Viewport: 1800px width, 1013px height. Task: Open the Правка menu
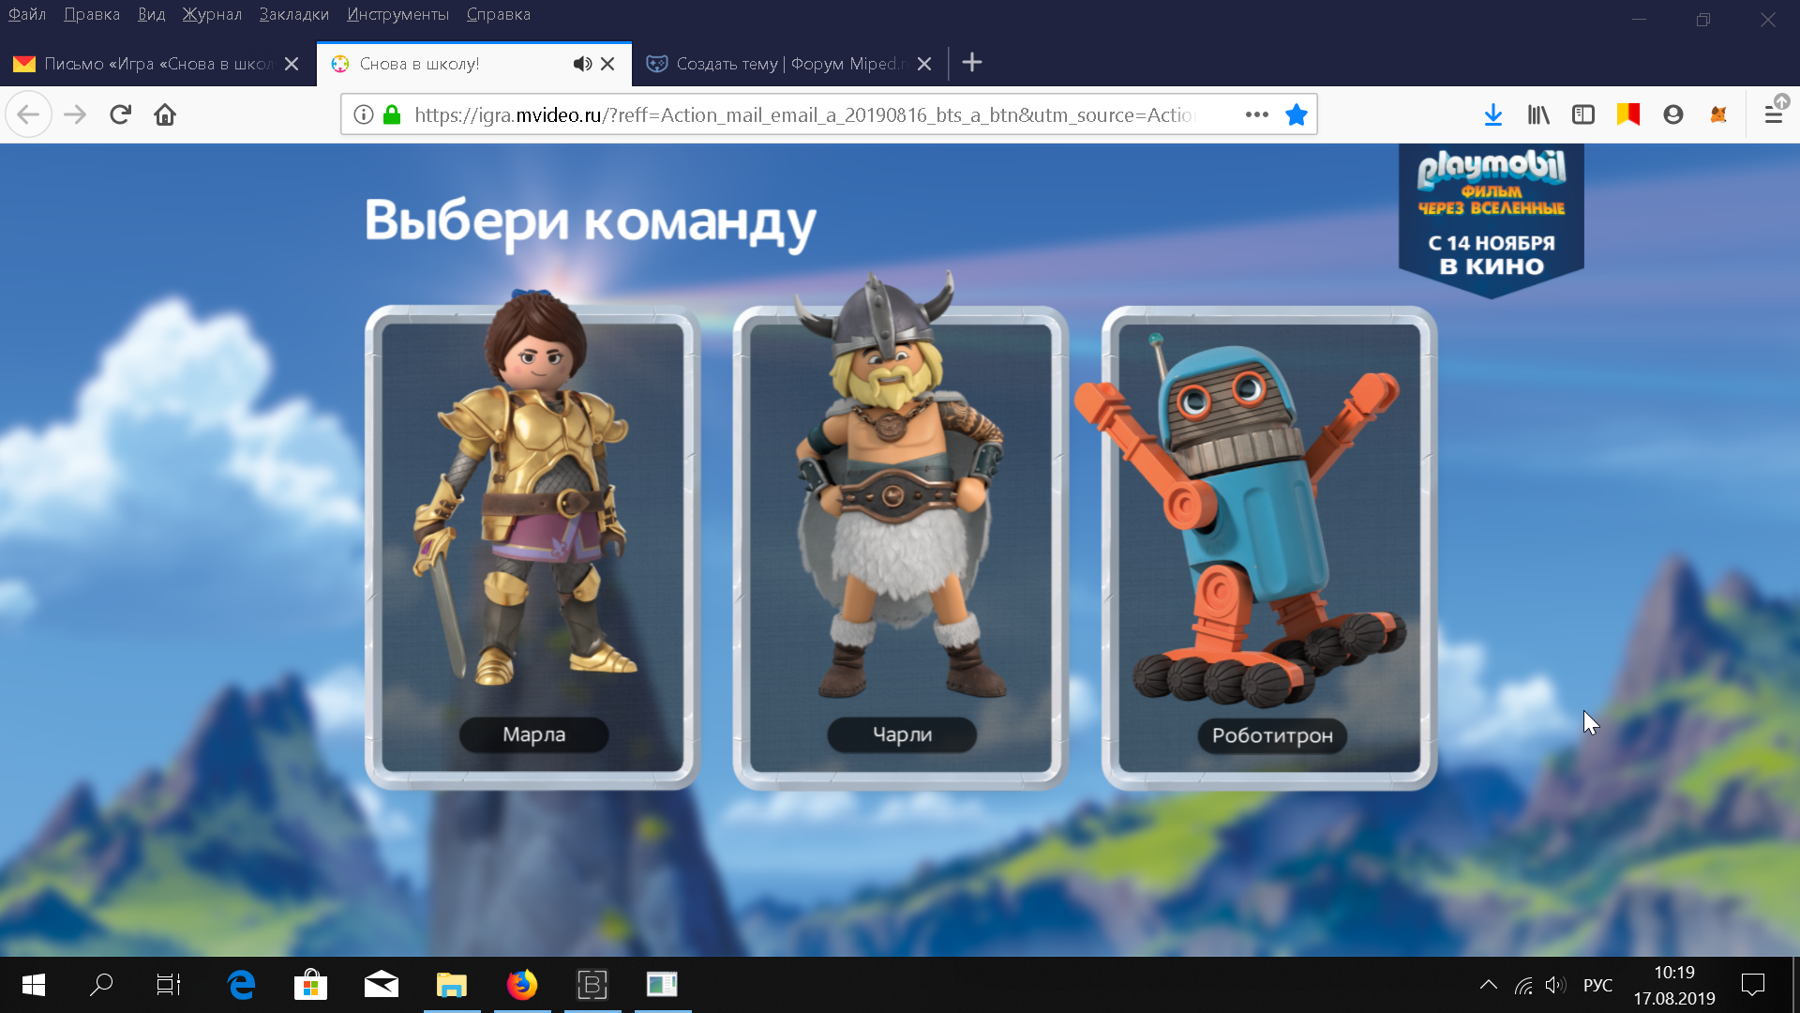(92, 14)
